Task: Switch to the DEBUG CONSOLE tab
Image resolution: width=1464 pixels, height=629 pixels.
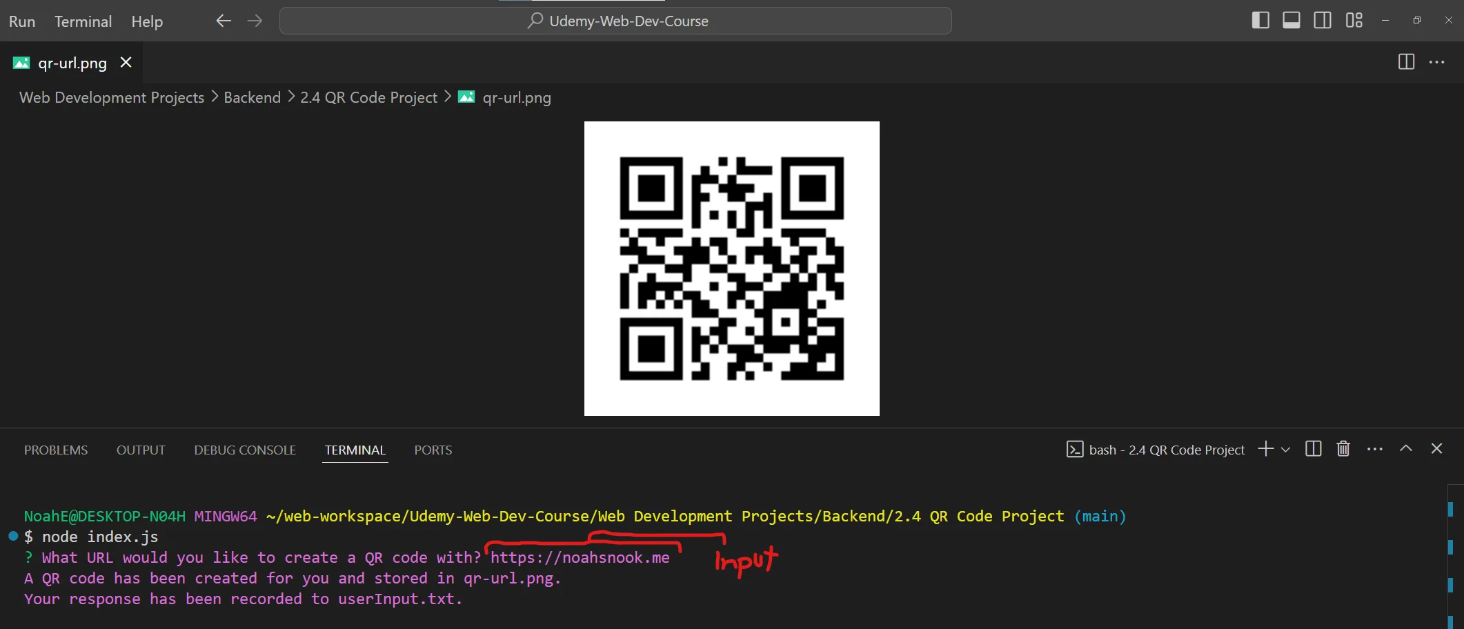Action: [245, 450]
